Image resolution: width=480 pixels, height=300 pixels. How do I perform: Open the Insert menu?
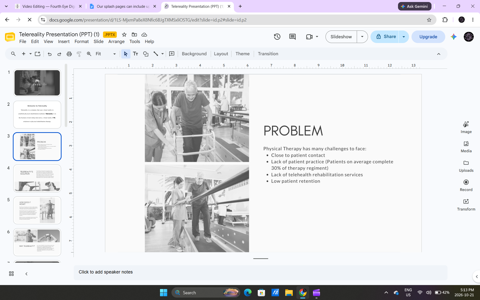(64, 41)
